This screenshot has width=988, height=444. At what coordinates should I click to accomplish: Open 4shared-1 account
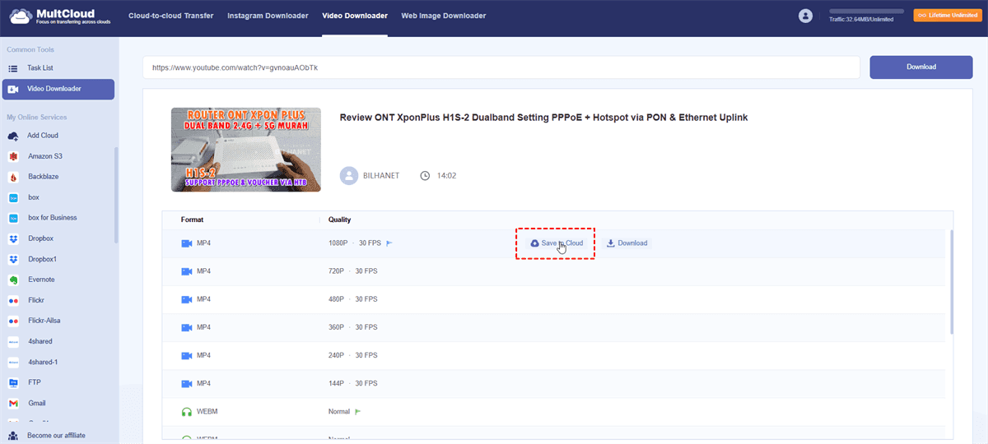[x=43, y=362]
